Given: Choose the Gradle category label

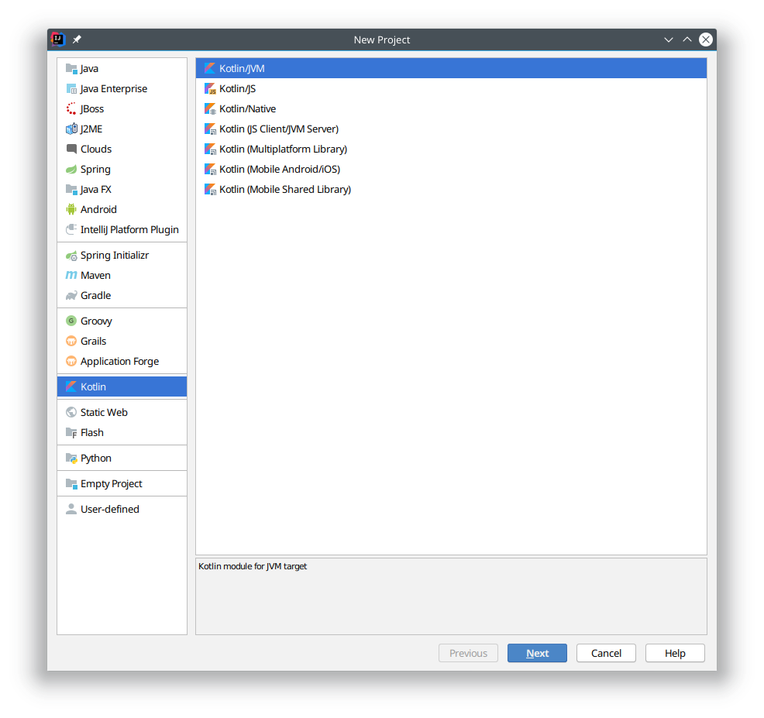Looking at the screenshot, I should [95, 296].
